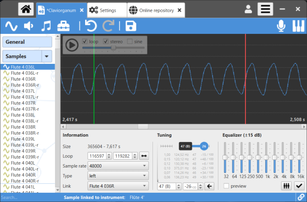Enable the equalizer preview checkbox
The image size is (307, 202).
click(x=226, y=186)
